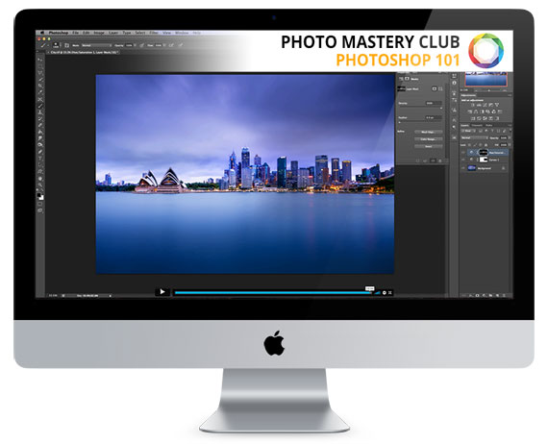Hide the Background layer
Screen dimensions: 548x444
click(x=463, y=168)
